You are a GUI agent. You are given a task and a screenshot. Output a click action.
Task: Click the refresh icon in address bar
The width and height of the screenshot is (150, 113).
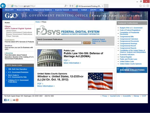(73, 6)
